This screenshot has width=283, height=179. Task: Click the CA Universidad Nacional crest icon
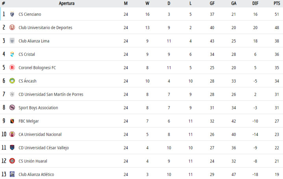tap(12, 135)
